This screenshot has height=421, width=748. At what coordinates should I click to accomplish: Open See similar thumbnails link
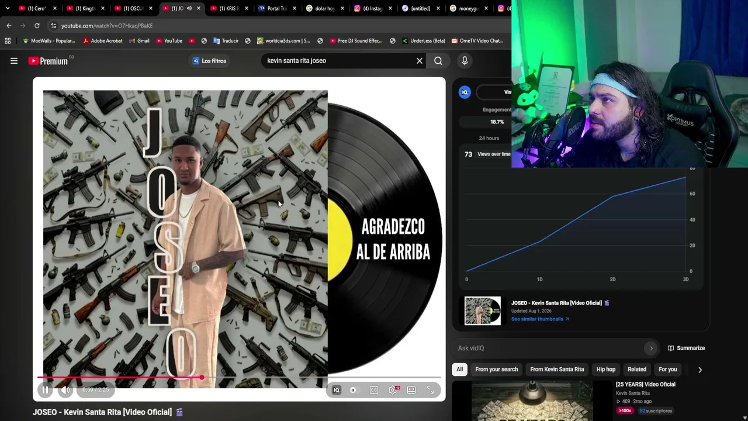(540, 319)
